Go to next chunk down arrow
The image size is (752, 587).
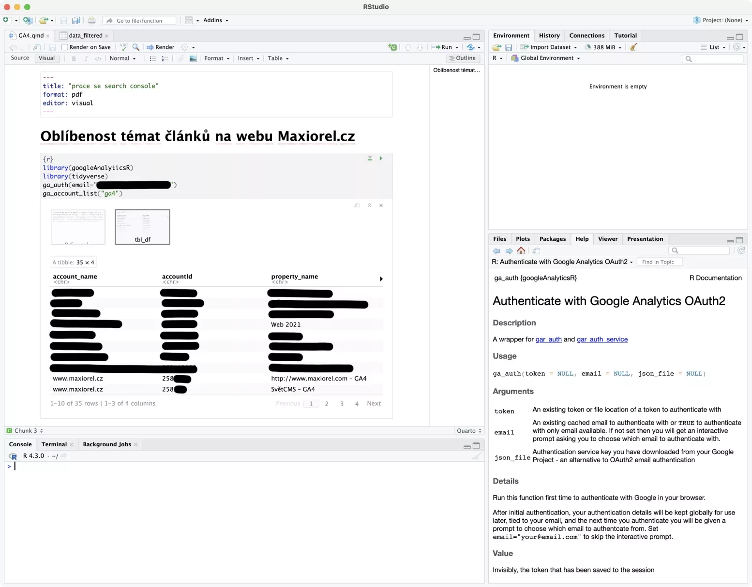point(420,47)
